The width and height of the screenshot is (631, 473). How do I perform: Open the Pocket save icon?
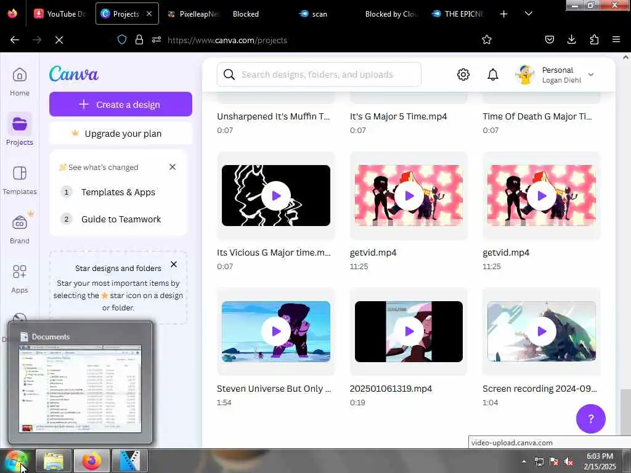[x=549, y=39]
